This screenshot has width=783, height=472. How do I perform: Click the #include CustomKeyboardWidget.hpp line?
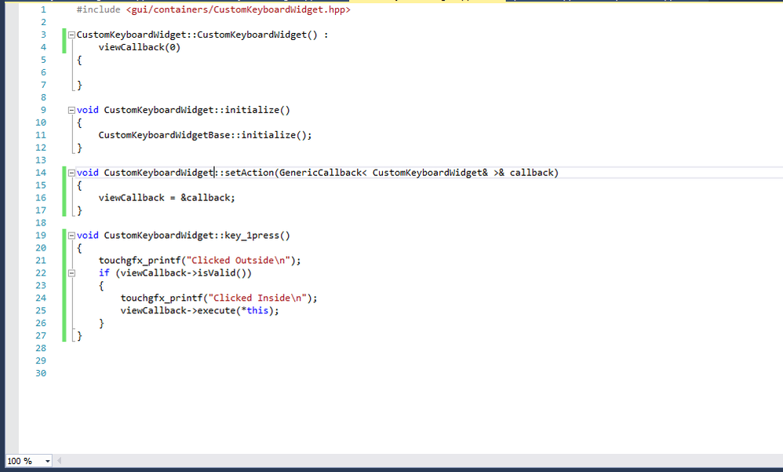pos(213,9)
